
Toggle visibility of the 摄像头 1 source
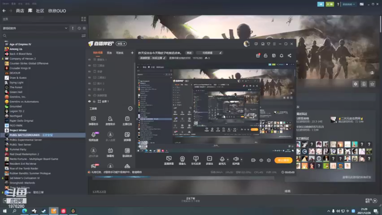coord(89,59)
